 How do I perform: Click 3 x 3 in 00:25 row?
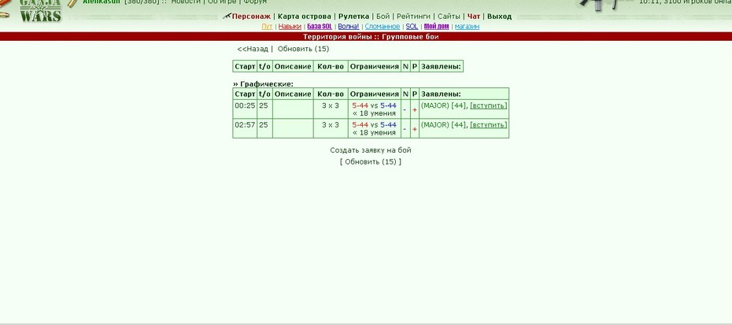click(x=331, y=105)
